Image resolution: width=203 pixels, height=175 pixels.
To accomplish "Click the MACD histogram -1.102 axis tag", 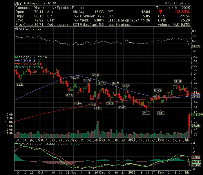I will (196, 165).
